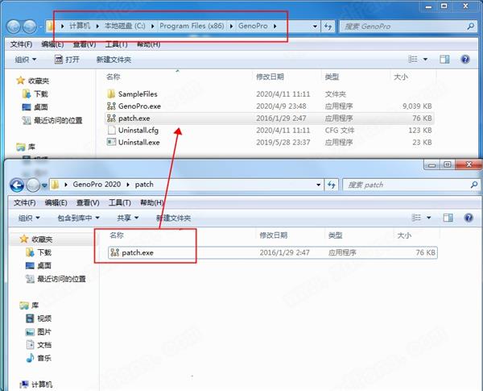Open 文件(F) menu in patch window

tap(25, 202)
